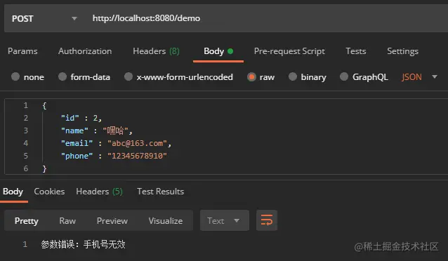The width and height of the screenshot is (448, 261).
Task: Show the Preview response view
Action: click(112, 221)
